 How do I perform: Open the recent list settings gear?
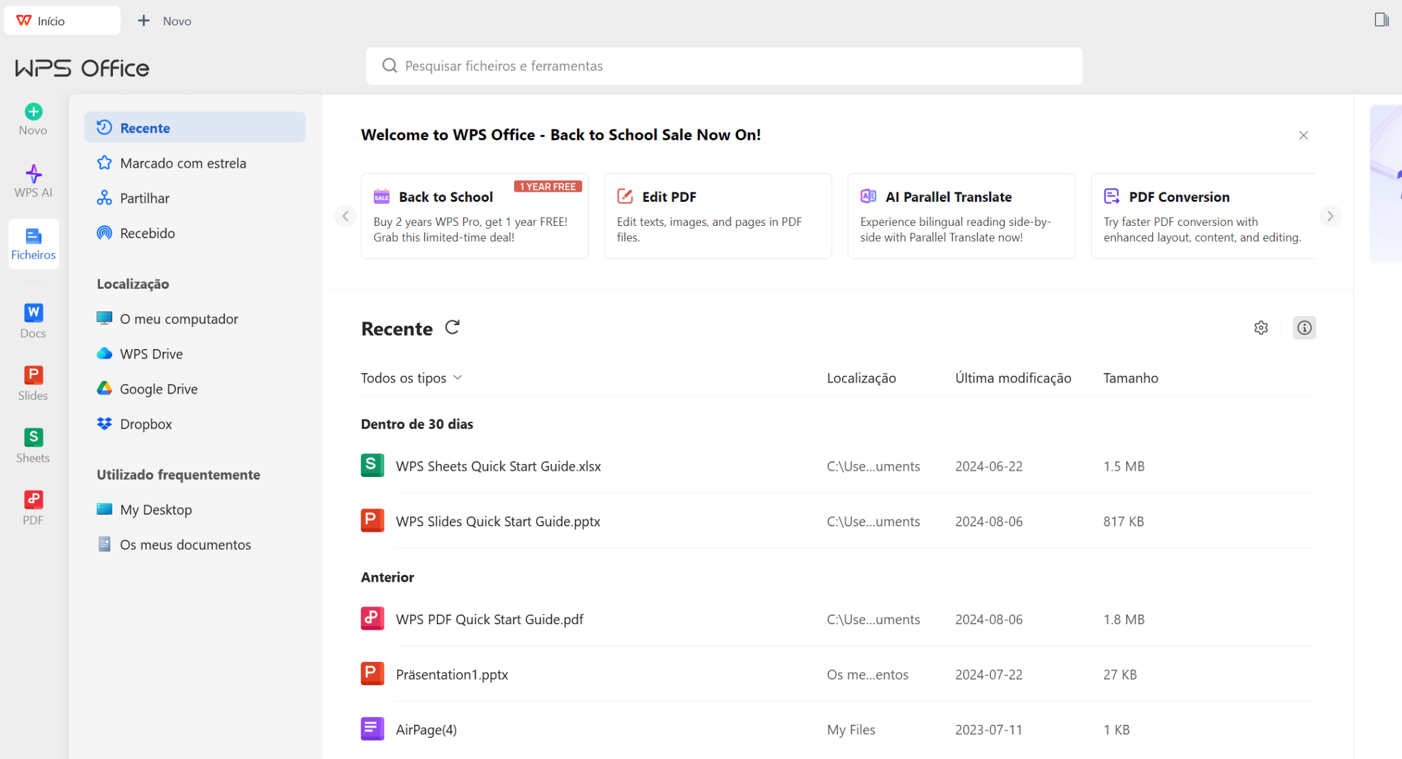1261,328
